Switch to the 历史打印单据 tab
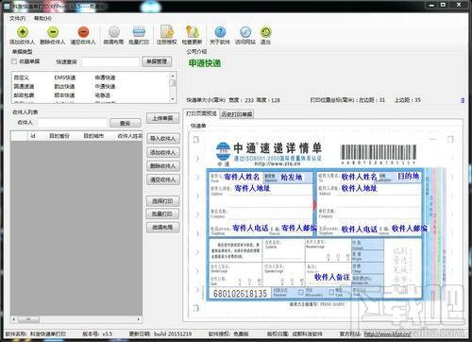Viewport: 472px width, 342px height. 237,114
